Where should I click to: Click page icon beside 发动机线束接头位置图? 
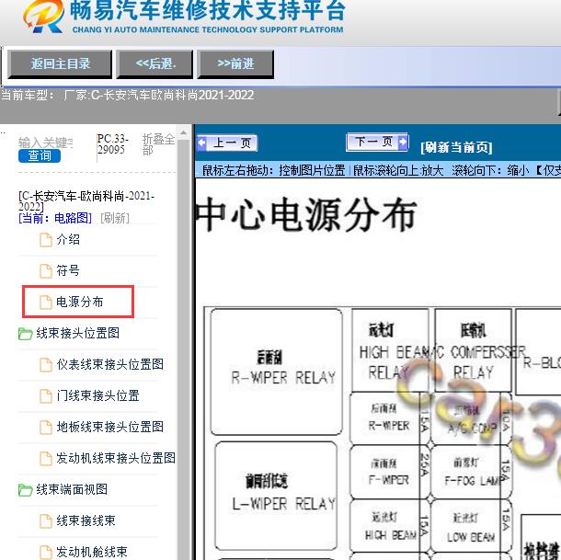[x=45, y=459]
